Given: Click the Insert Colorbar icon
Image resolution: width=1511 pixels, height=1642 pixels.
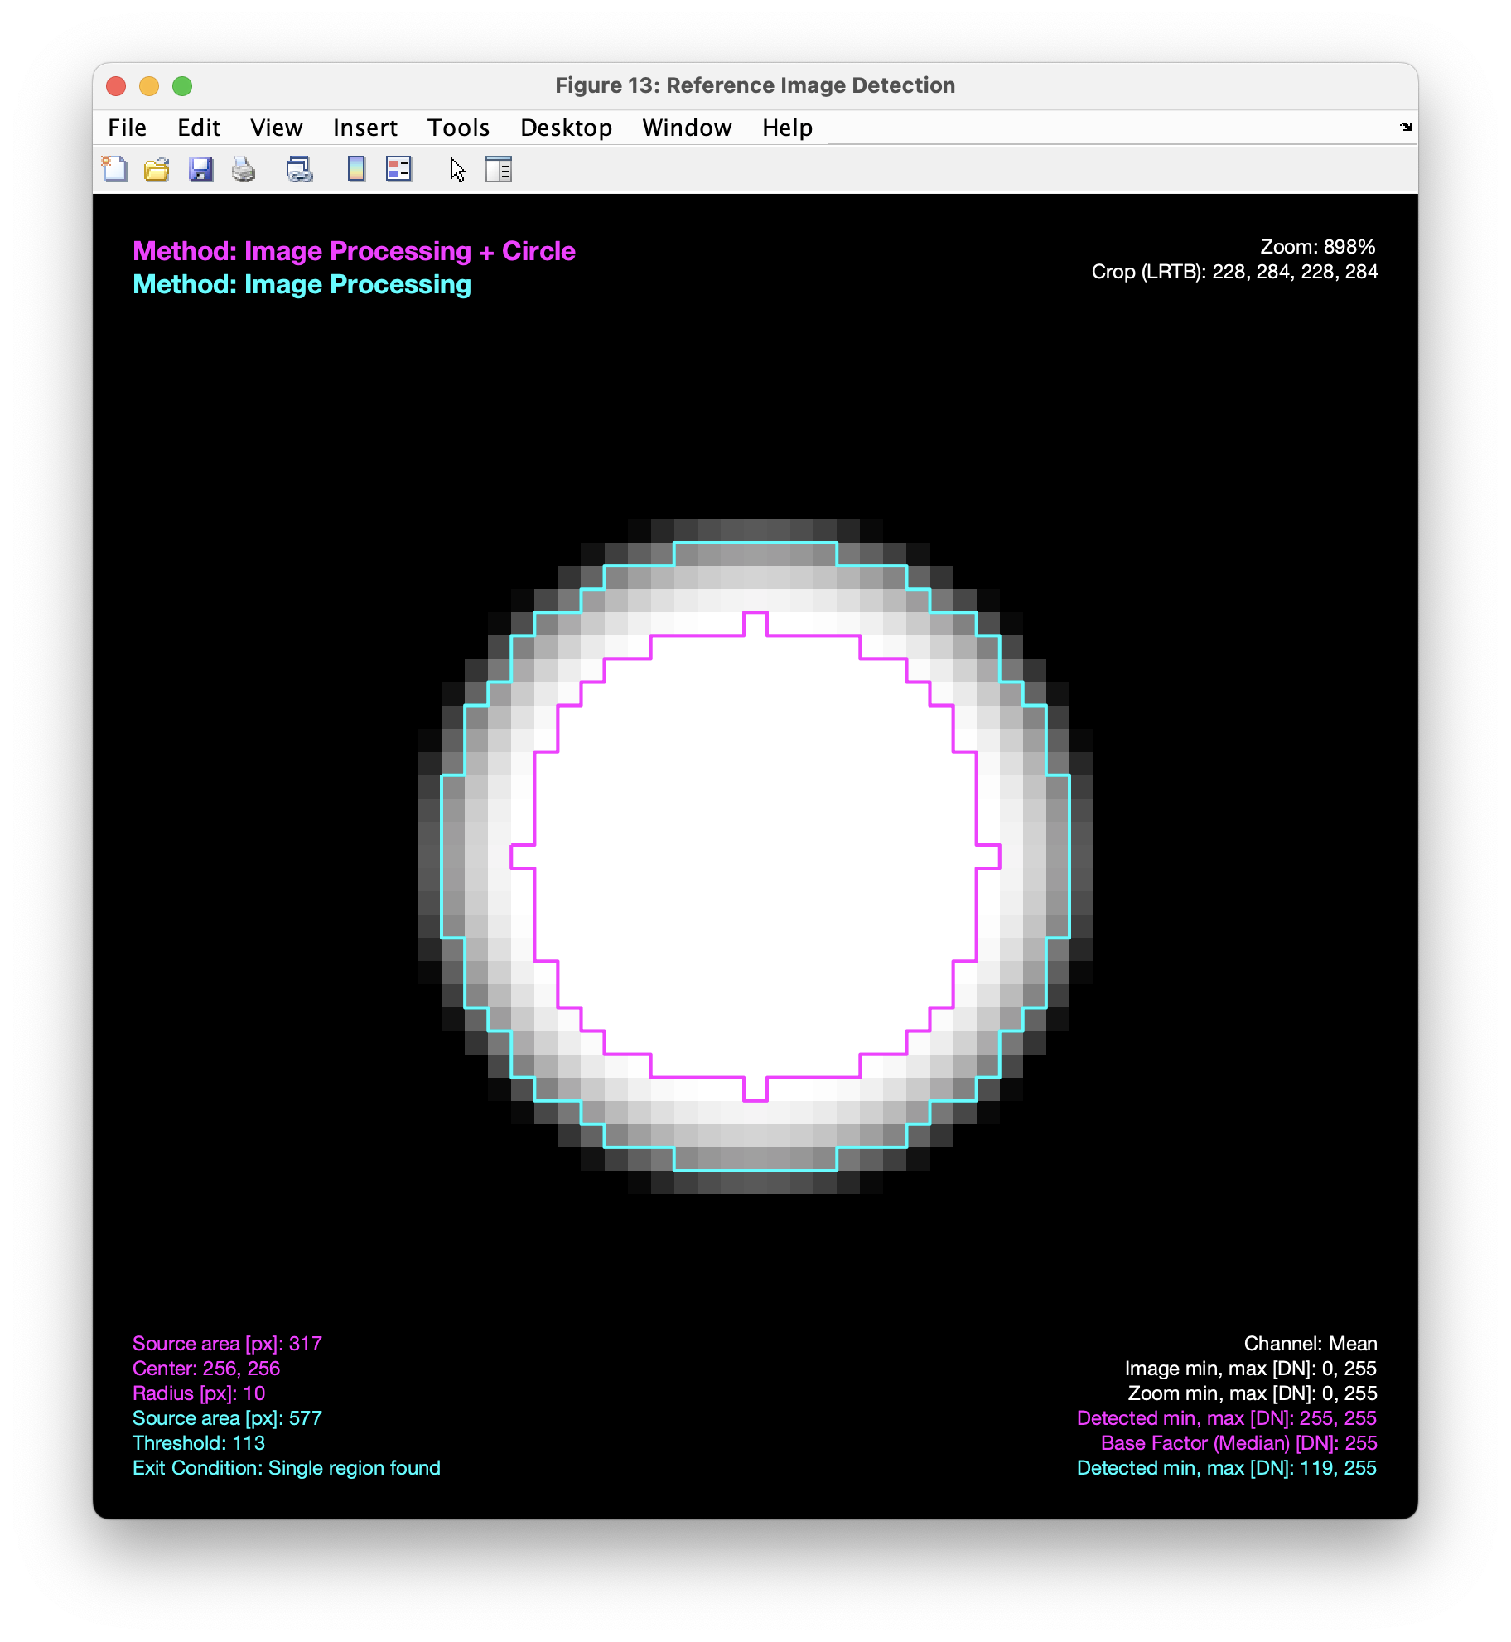Looking at the screenshot, I should [356, 169].
